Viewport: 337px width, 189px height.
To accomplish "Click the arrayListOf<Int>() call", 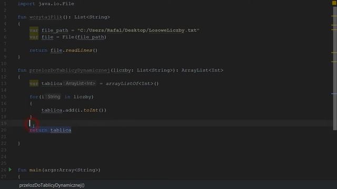I will pos(132,83).
